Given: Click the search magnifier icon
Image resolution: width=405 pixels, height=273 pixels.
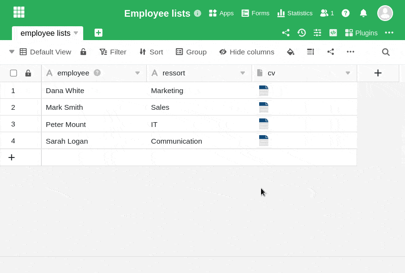Looking at the screenshot, I should coord(385,52).
